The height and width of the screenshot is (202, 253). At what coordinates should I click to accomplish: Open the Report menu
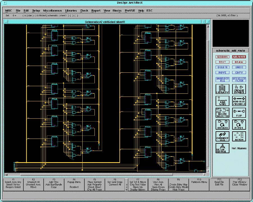[96, 11]
